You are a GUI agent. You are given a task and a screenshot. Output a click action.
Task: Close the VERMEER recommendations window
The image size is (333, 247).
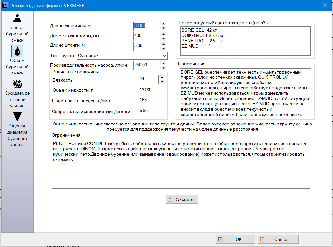point(325,5)
